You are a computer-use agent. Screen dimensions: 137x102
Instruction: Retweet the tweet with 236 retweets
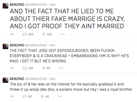pyautogui.click(x=24, y=68)
